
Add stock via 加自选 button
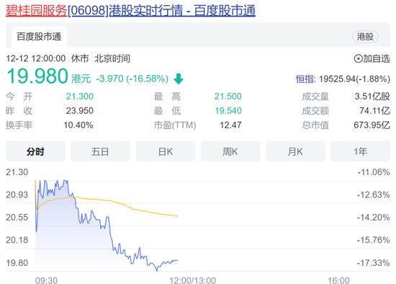coord(372,58)
